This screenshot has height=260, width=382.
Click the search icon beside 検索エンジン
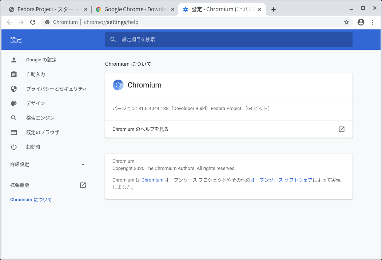pos(14,118)
